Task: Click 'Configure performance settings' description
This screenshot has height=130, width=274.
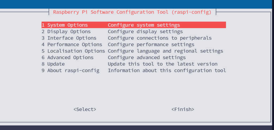Action: (x=151, y=44)
